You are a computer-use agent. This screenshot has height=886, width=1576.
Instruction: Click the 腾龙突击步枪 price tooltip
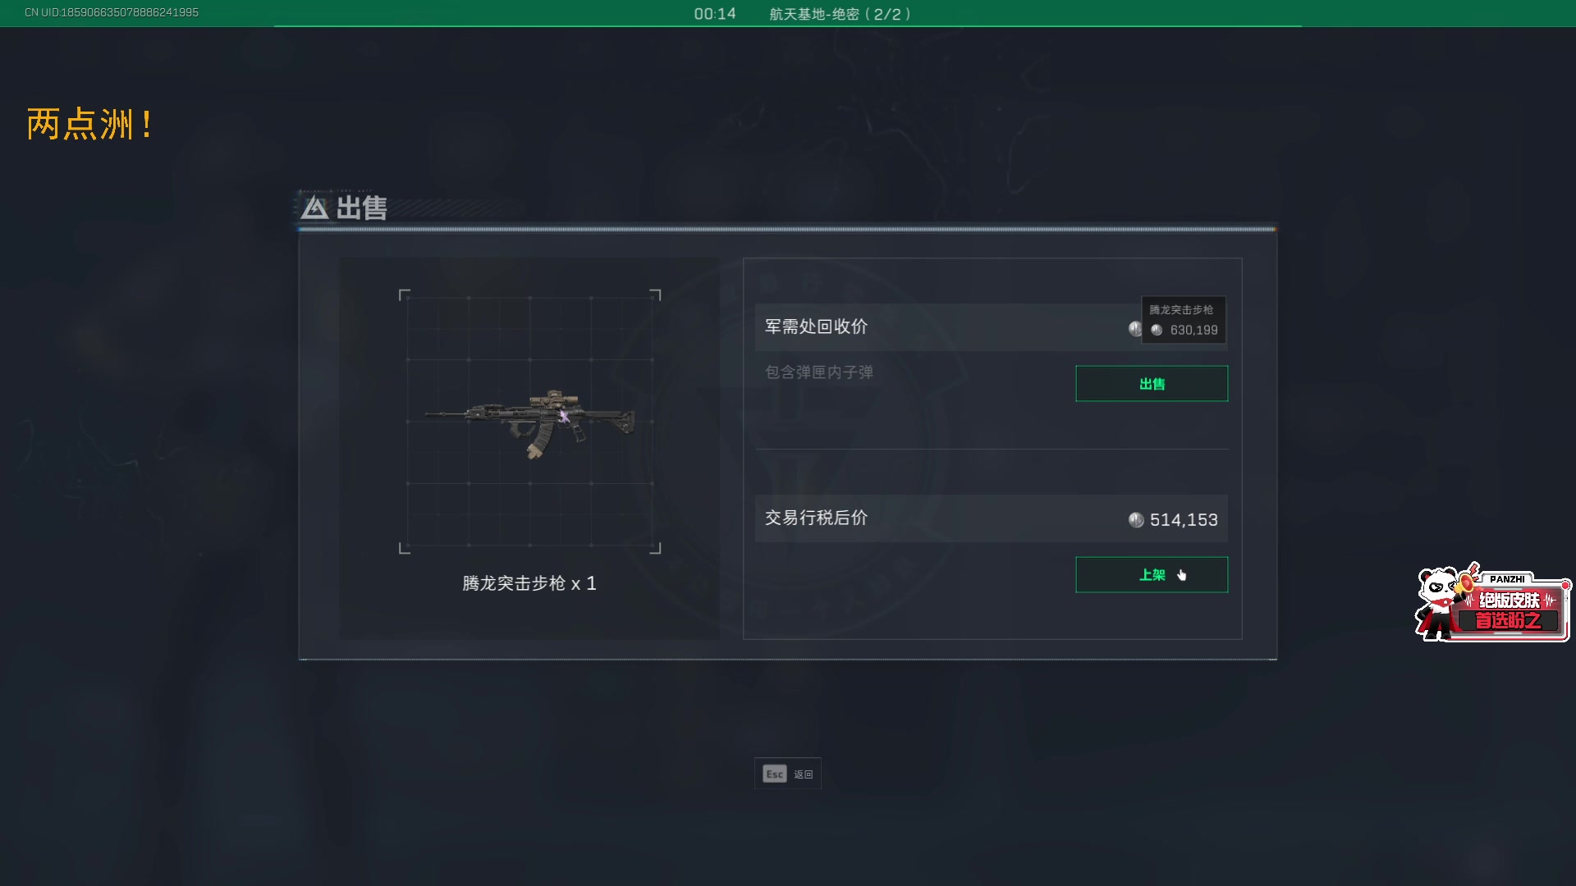[x=1184, y=320]
